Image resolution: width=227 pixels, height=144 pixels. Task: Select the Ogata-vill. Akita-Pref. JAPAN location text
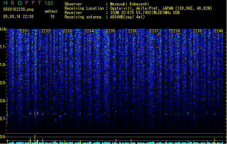point(161,8)
